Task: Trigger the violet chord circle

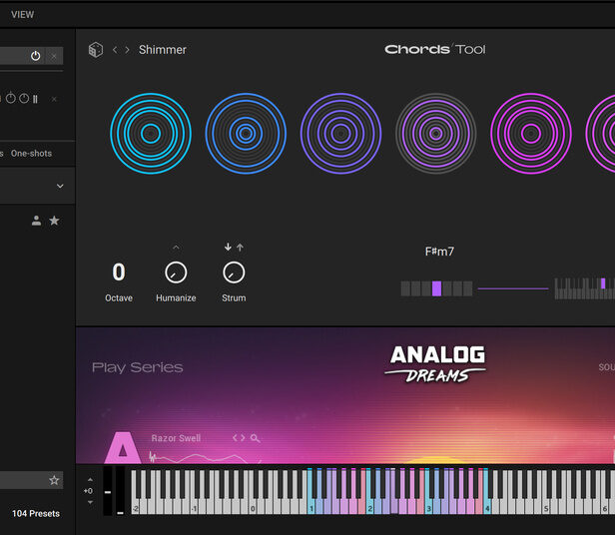Action: click(x=340, y=134)
